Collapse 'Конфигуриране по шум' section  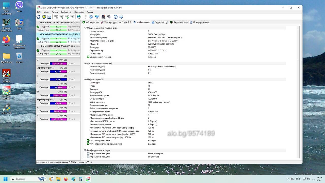tap(85, 150)
